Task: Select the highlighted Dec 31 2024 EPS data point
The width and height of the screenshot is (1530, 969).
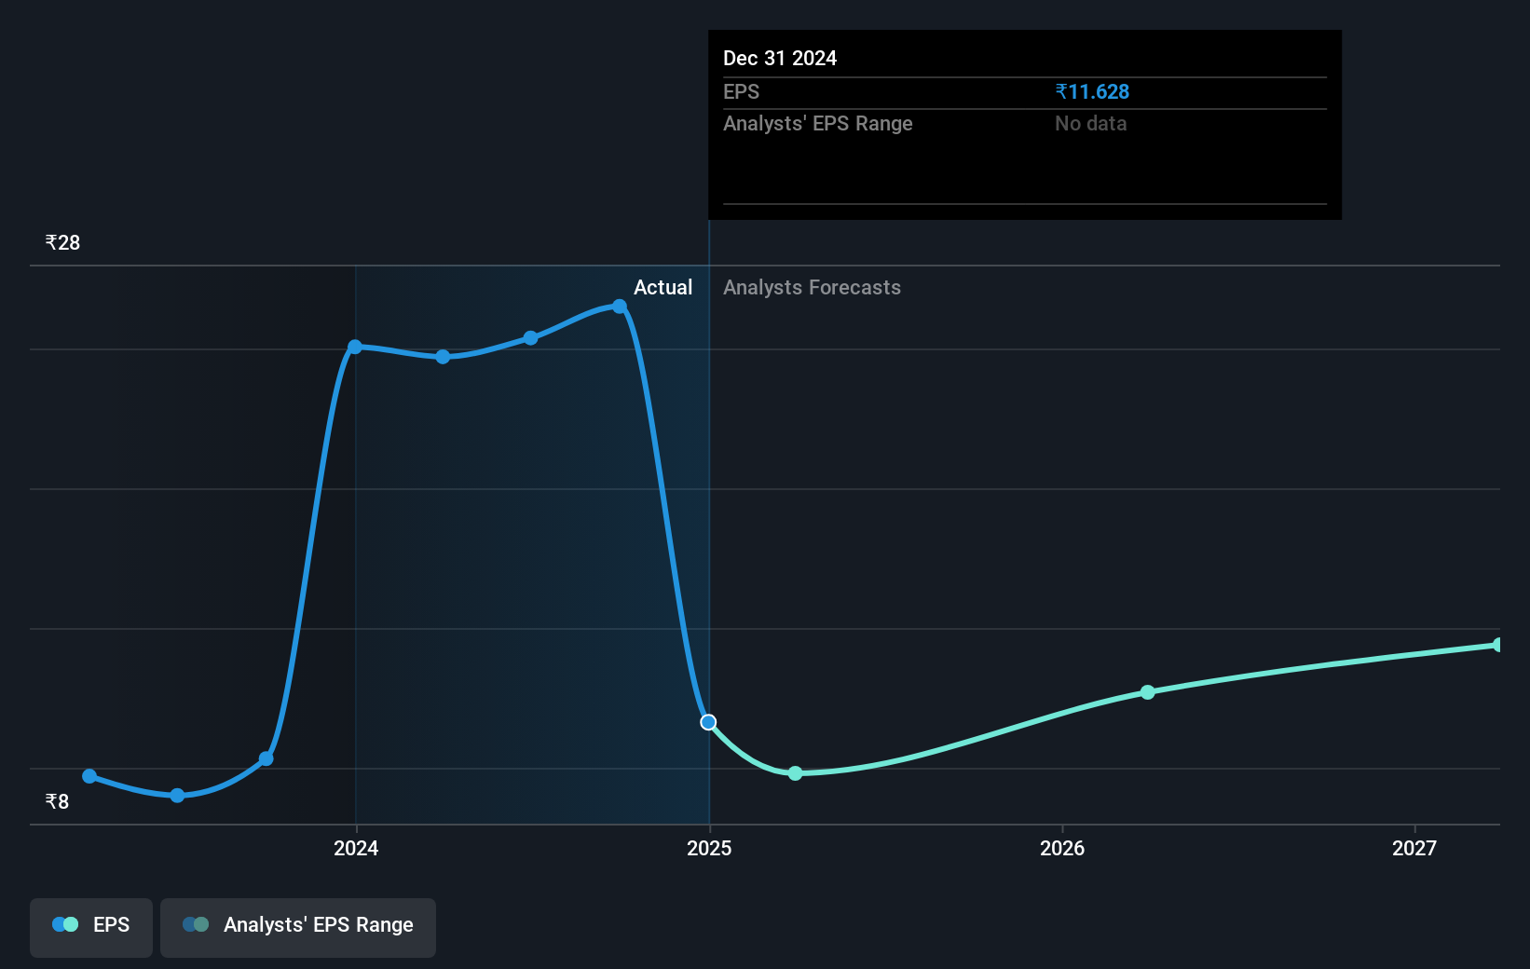Action: pyautogui.click(x=708, y=722)
